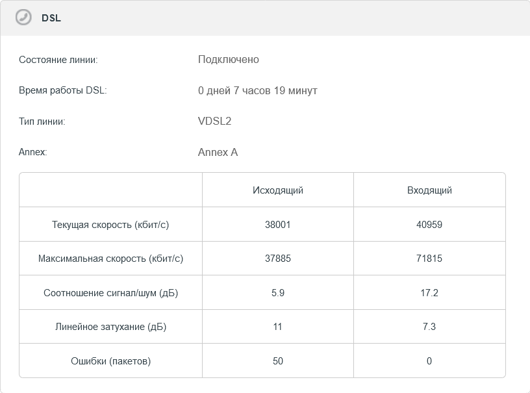Click the 'Ошибки (пакетов)' row label

pos(110,361)
